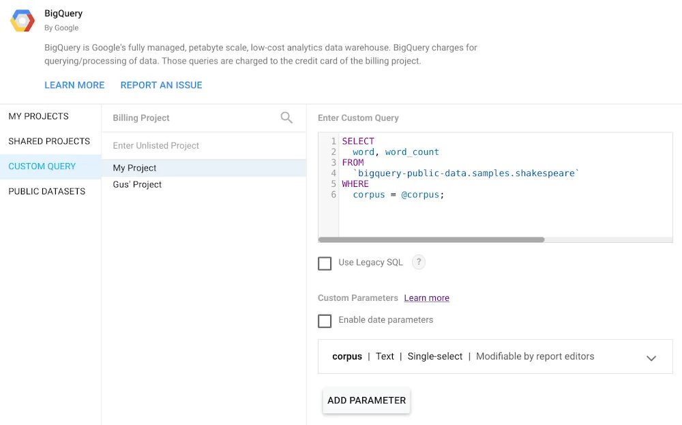The image size is (682, 425).
Task: Click the REPORT AN ISSUE link
Action: [x=162, y=85]
